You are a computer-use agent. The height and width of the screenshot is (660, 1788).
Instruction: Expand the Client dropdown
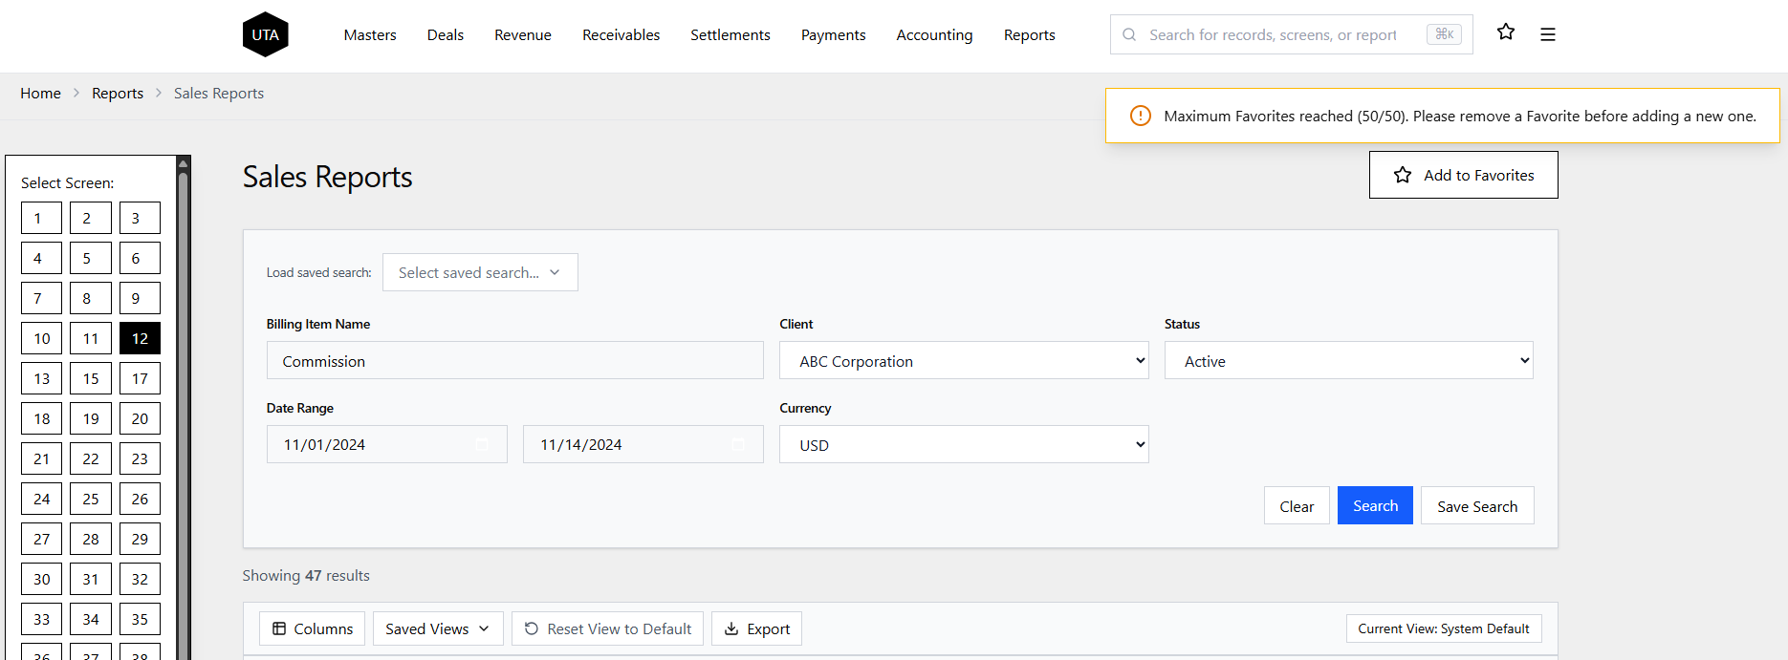[963, 361]
